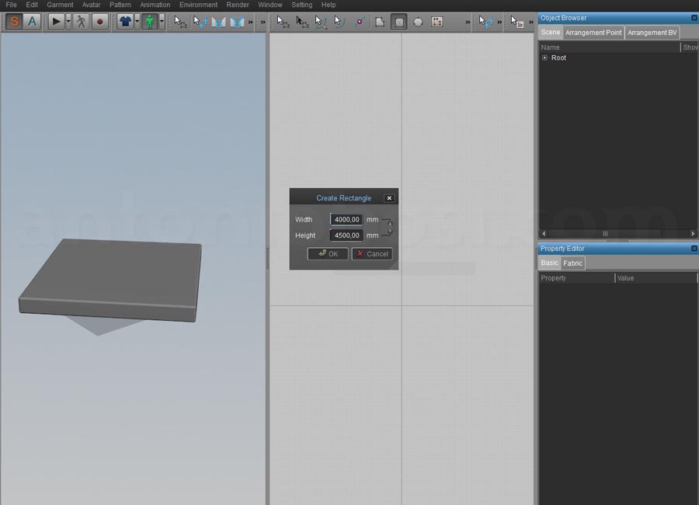Toggle avatar visibility with the green figure icon
The width and height of the screenshot is (699, 505).
click(x=150, y=22)
